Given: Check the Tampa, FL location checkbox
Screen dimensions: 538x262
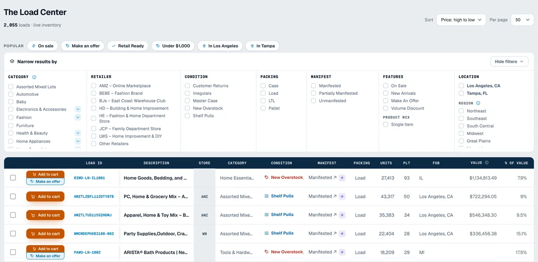Looking at the screenshot, I should 462,93.
